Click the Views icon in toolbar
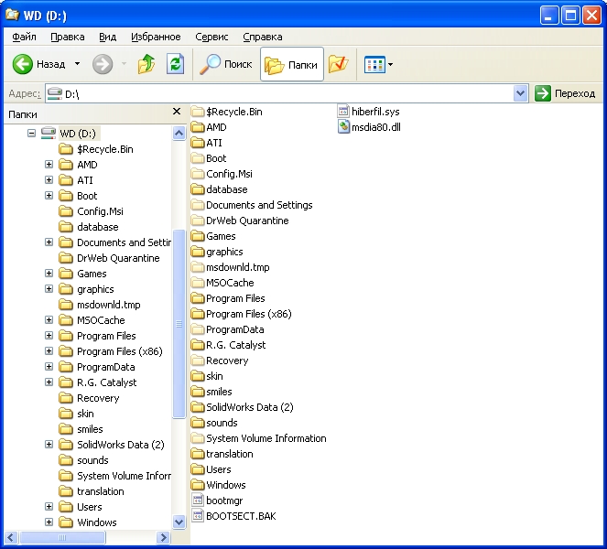The width and height of the screenshot is (607, 549). tap(374, 64)
